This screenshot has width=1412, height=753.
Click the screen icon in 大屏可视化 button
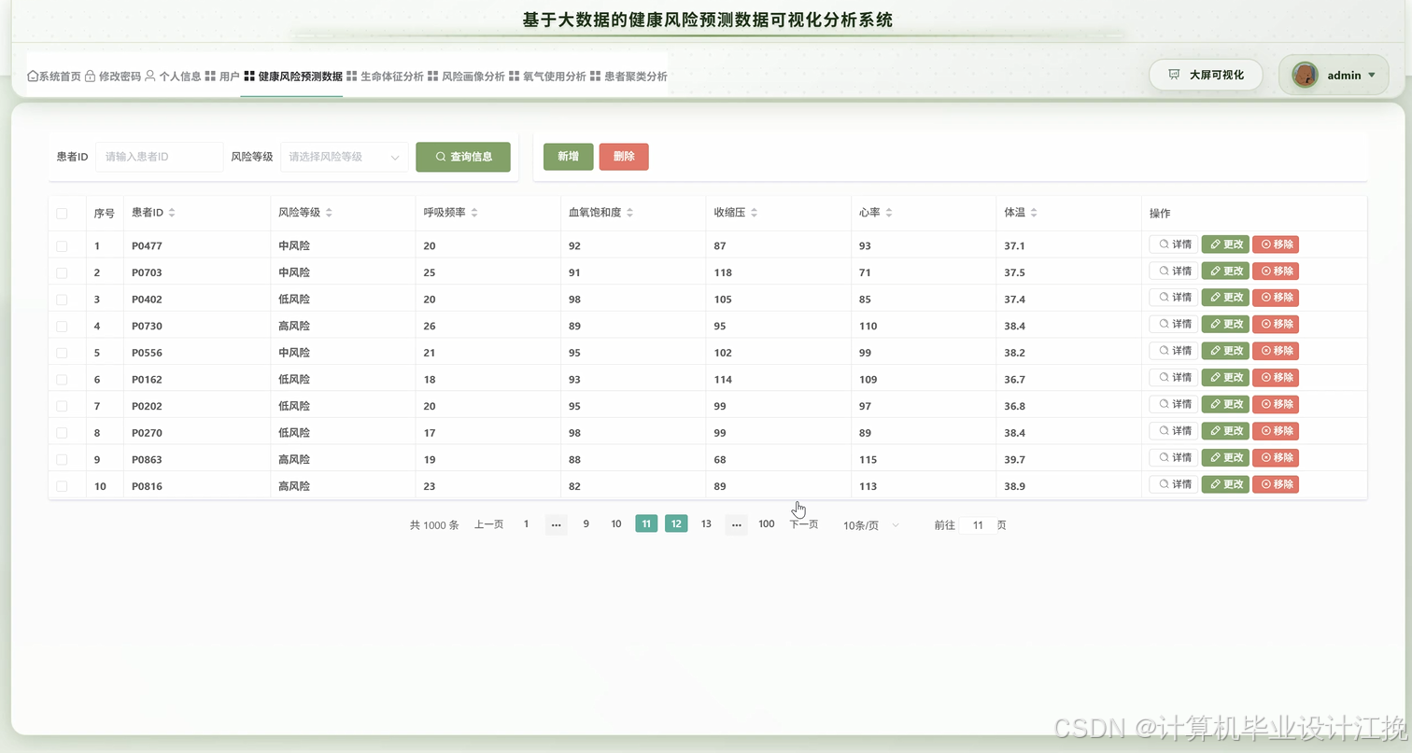click(x=1175, y=75)
